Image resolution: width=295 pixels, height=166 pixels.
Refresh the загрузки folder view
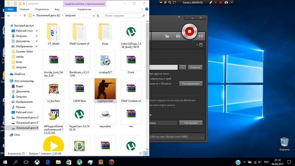click(98, 16)
